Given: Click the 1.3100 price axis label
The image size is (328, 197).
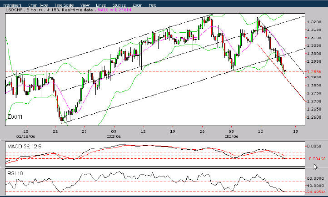Looking at the screenshot, I should pyautogui.click(x=314, y=38).
